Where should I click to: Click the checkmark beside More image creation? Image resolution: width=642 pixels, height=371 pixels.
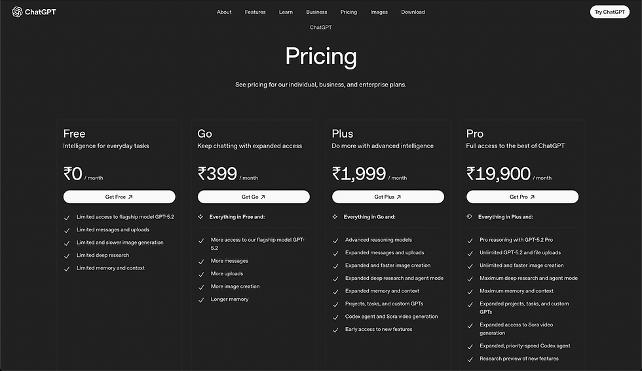tap(201, 287)
